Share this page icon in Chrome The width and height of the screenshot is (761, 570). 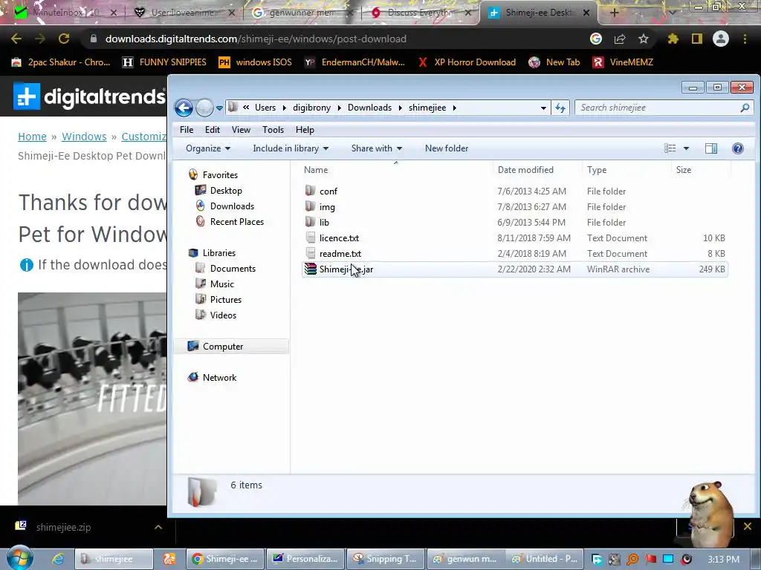tap(620, 39)
